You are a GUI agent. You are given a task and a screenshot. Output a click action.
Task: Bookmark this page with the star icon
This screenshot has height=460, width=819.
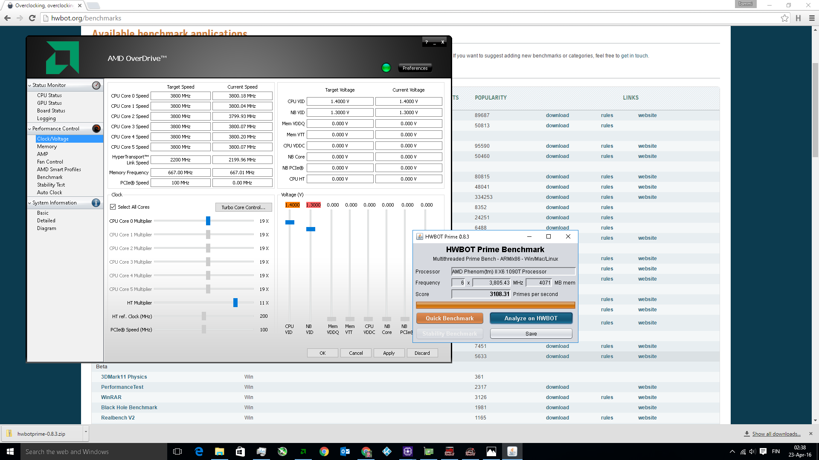[784, 18]
